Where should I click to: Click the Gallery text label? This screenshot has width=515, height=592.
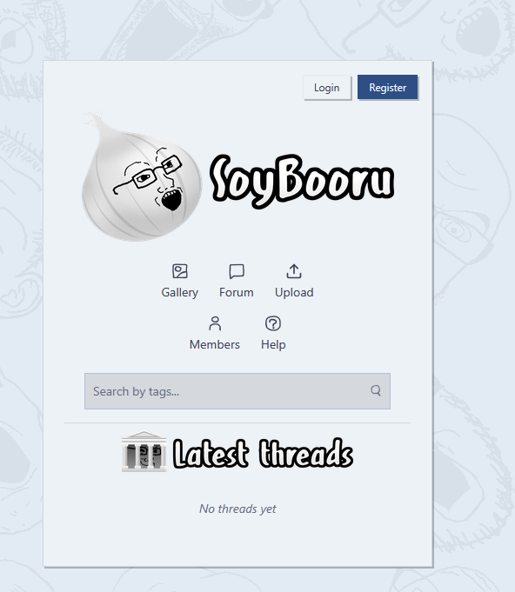click(180, 293)
